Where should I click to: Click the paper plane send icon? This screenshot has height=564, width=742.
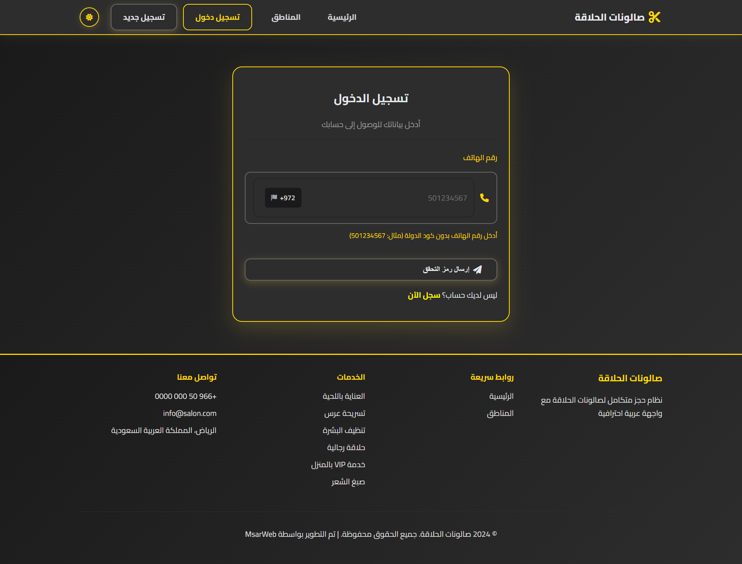478,269
